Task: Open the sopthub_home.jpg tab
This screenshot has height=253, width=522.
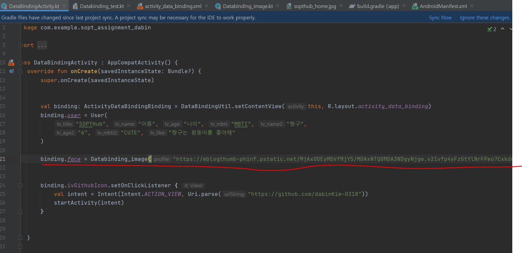Action: point(315,6)
